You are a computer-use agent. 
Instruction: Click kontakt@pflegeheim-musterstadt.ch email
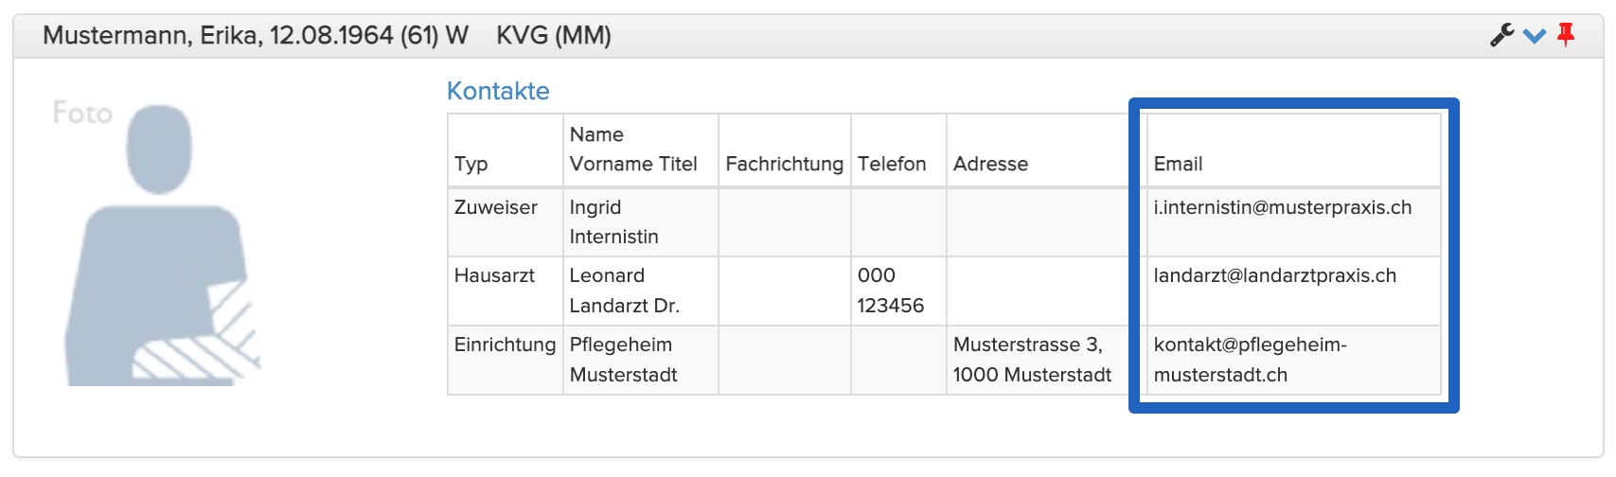tap(1250, 360)
